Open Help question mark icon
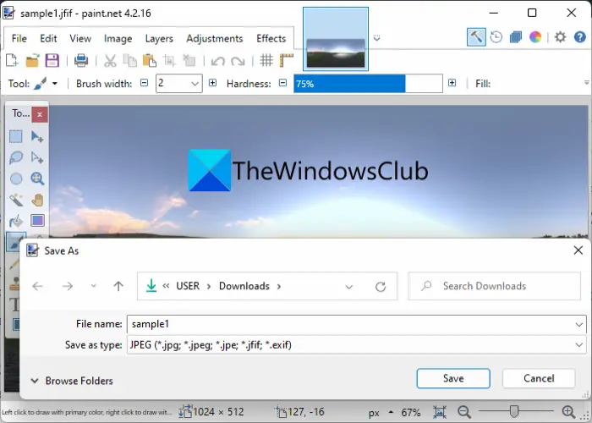 [580, 37]
